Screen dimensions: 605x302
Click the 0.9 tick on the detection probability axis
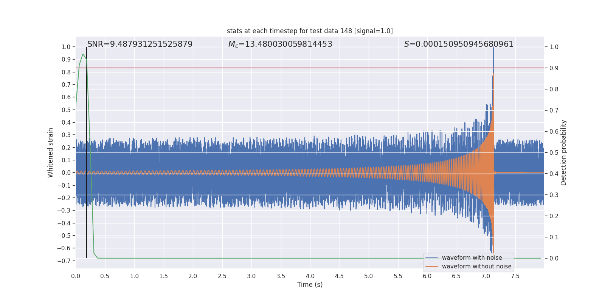pos(554,68)
